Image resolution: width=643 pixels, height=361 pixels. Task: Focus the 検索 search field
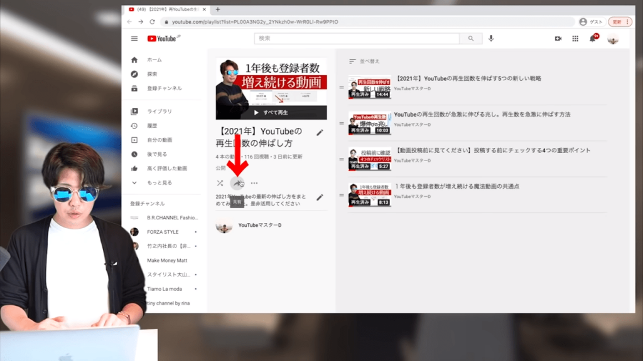357,38
